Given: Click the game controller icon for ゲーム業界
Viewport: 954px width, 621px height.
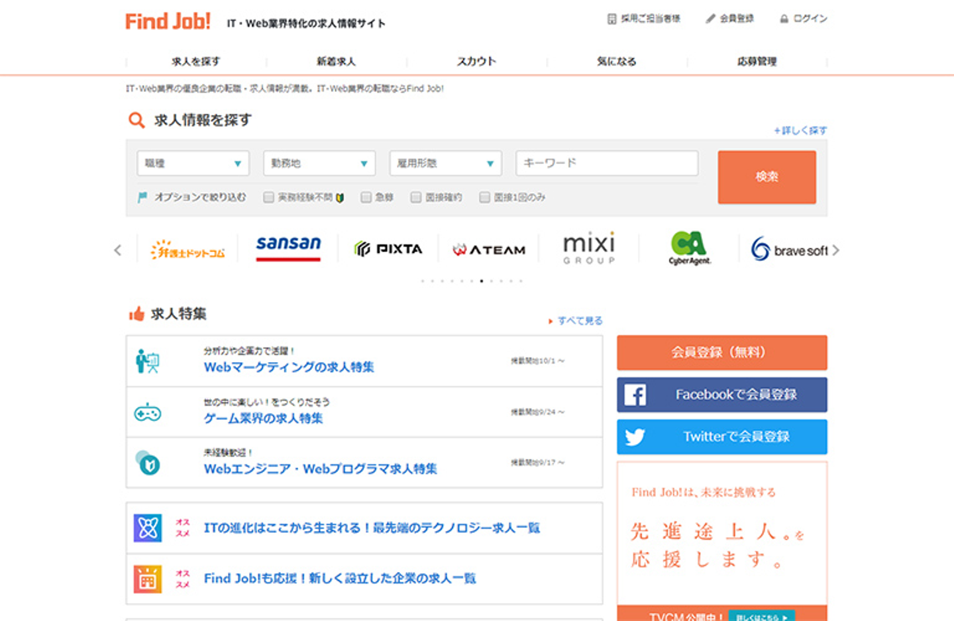Looking at the screenshot, I should click(148, 413).
